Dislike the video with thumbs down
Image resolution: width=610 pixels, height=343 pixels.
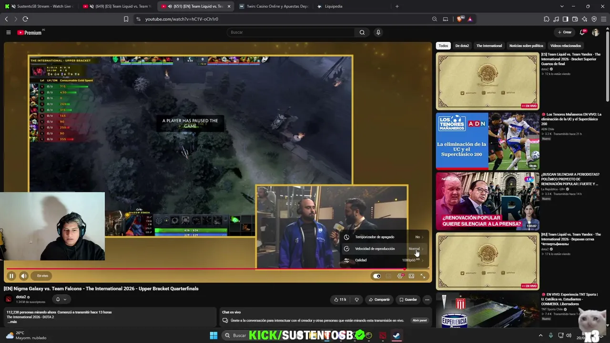pyautogui.click(x=356, y=300)
